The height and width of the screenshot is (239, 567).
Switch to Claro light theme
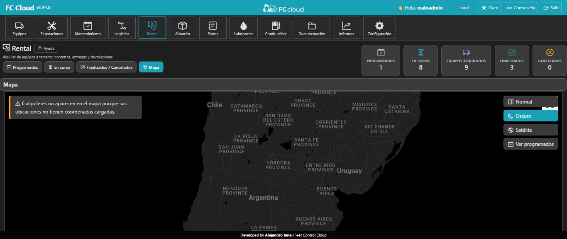pos(490,8)
